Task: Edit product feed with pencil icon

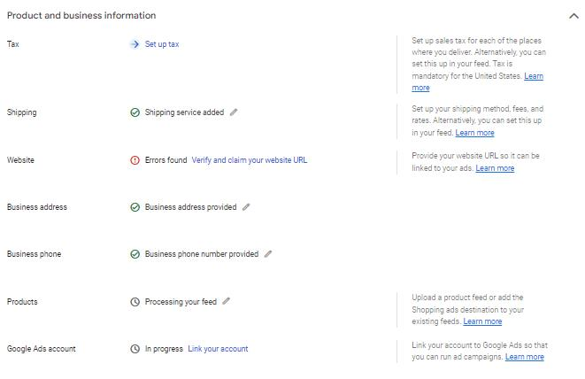Action: (x=226, y=301)
